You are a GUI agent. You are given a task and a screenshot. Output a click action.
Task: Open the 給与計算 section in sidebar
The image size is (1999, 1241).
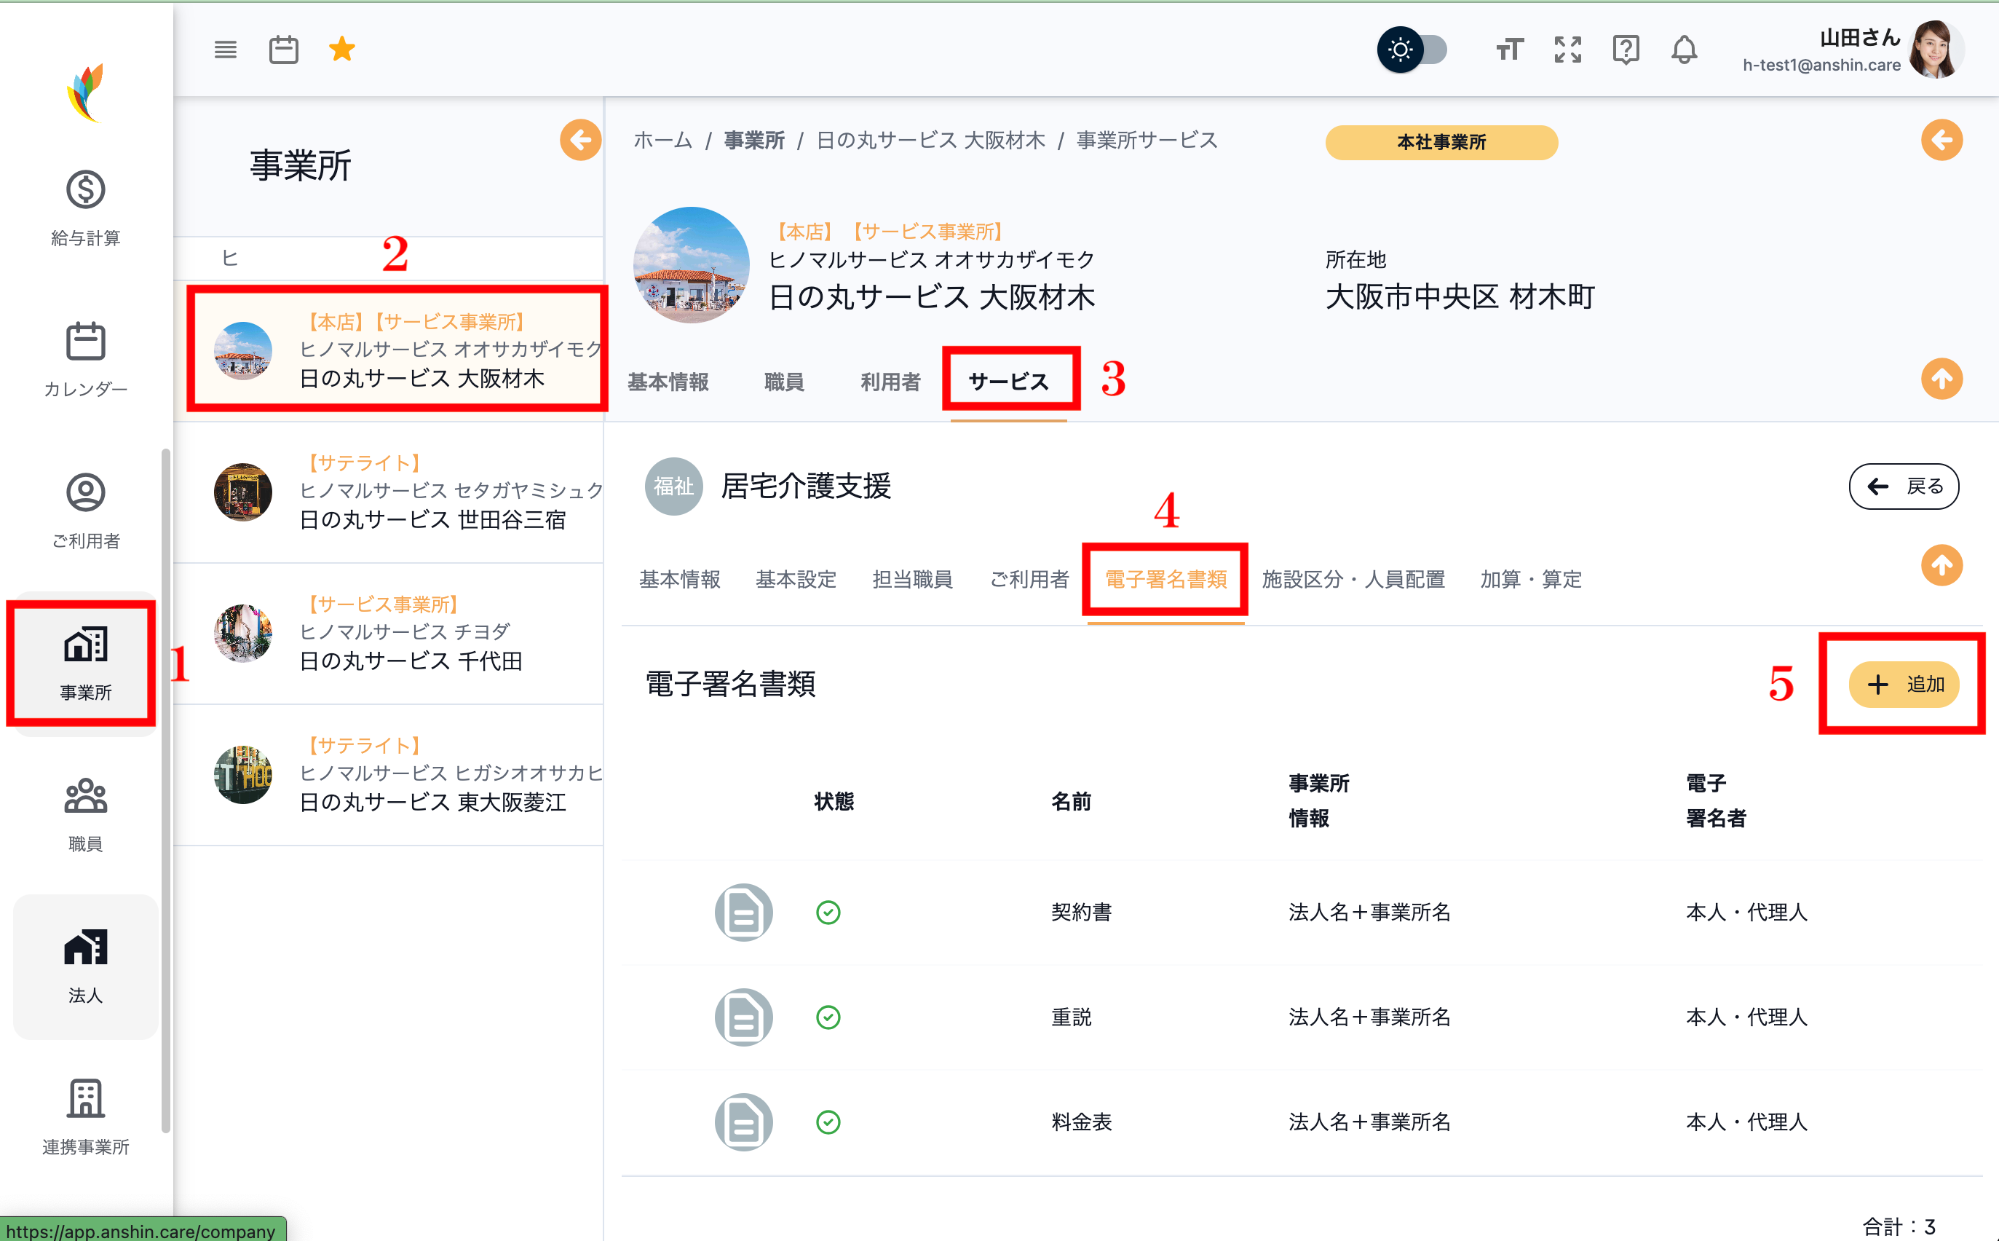[x=85, y=207]
